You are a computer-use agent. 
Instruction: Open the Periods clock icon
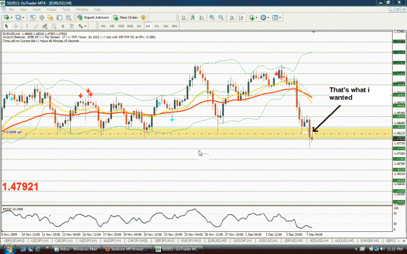coord(263,18)
